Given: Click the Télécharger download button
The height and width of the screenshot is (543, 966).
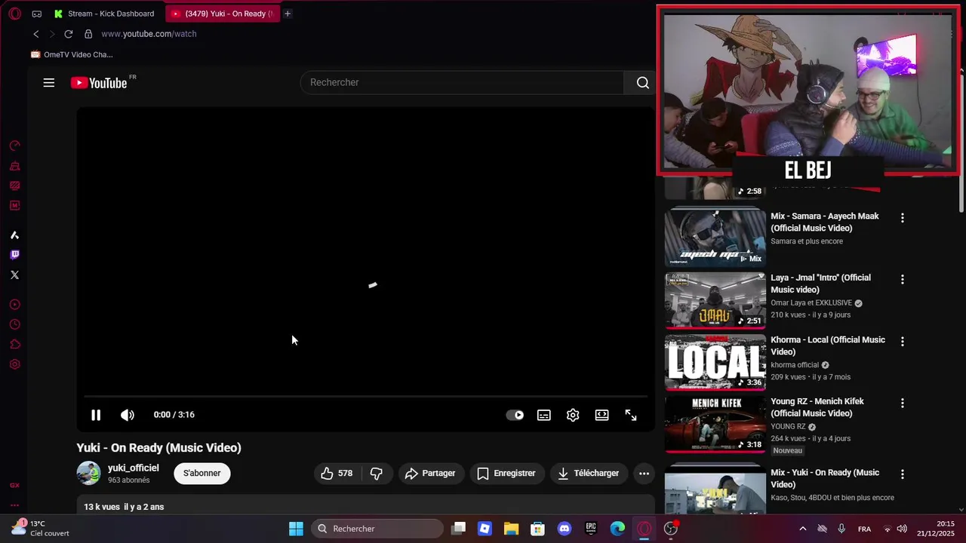Looking at the screenshot, I should pyautogui.click(x=589, y=474).
